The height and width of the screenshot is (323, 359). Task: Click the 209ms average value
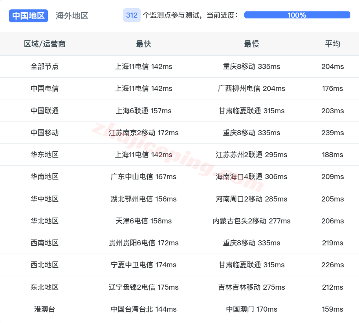332,176
